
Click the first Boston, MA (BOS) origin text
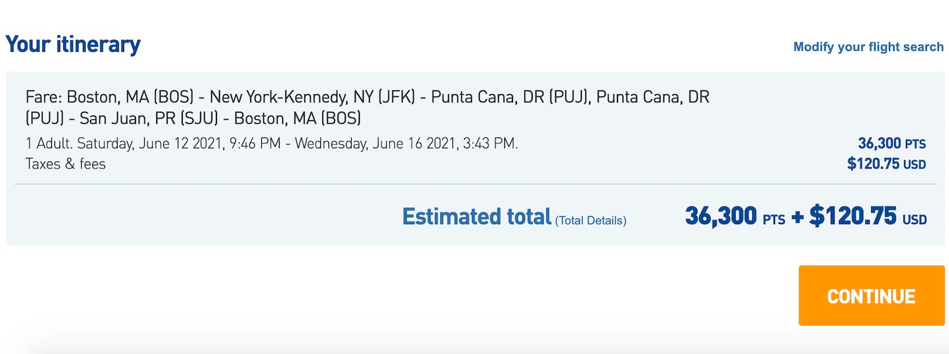(130, 97)
